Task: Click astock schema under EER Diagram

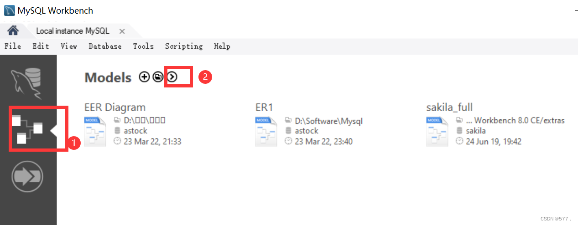Action: coord(135,131)
